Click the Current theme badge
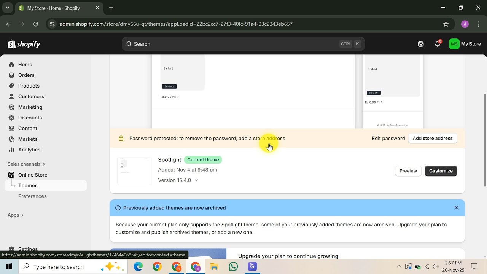This screenshot has height=274, width=487. pyautogui.click(x=203, y=160)
